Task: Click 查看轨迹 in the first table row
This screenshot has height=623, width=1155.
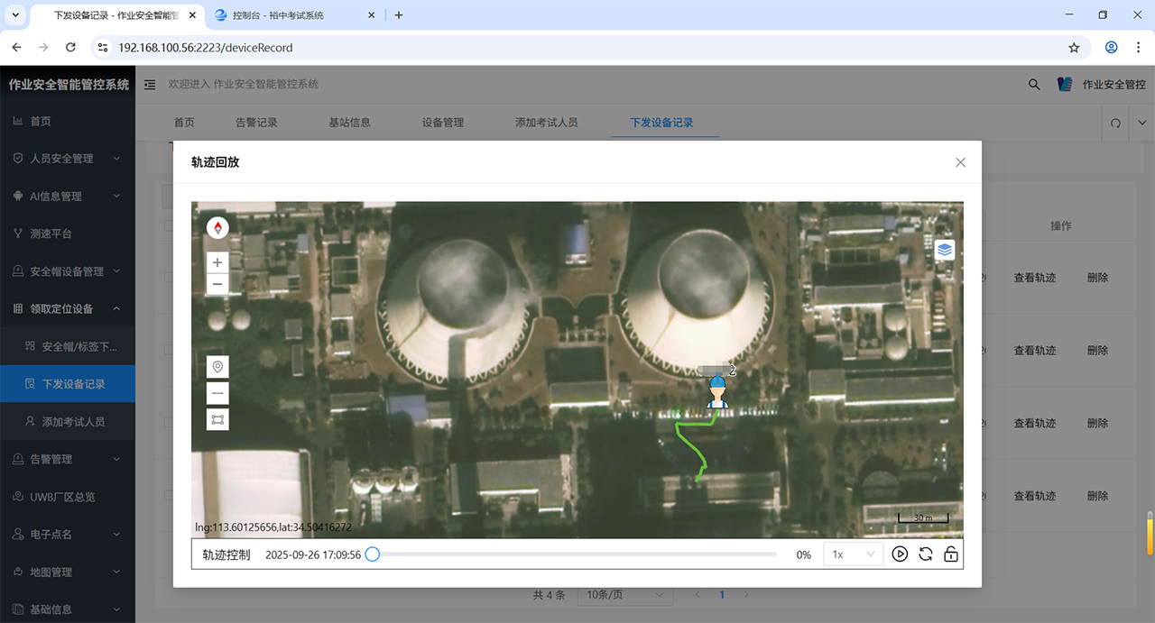Action: (x=1034, y=278)
